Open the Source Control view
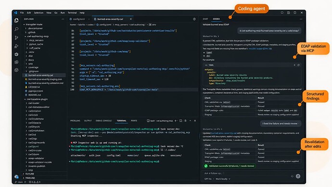 [16, 38]
